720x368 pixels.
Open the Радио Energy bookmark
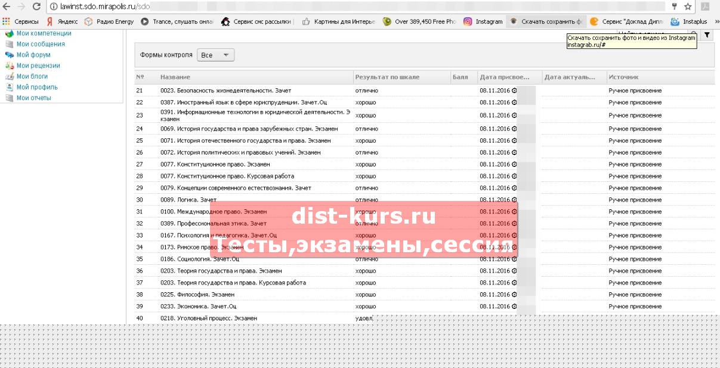pyautogui.click(x=109, y=21)
